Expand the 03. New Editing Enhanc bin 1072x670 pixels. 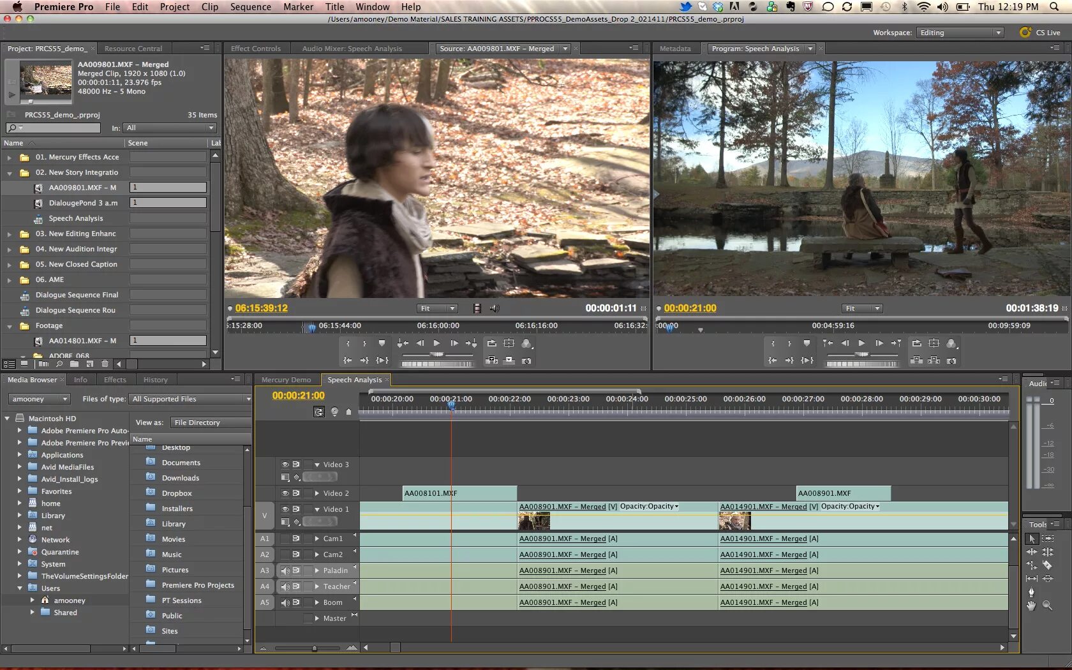(x=9, y=234)
